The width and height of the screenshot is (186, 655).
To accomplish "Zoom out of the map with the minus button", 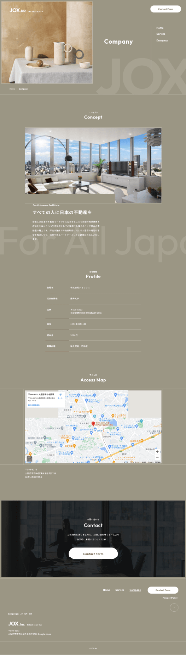I will pyautogui.click(x=157, y=457).
